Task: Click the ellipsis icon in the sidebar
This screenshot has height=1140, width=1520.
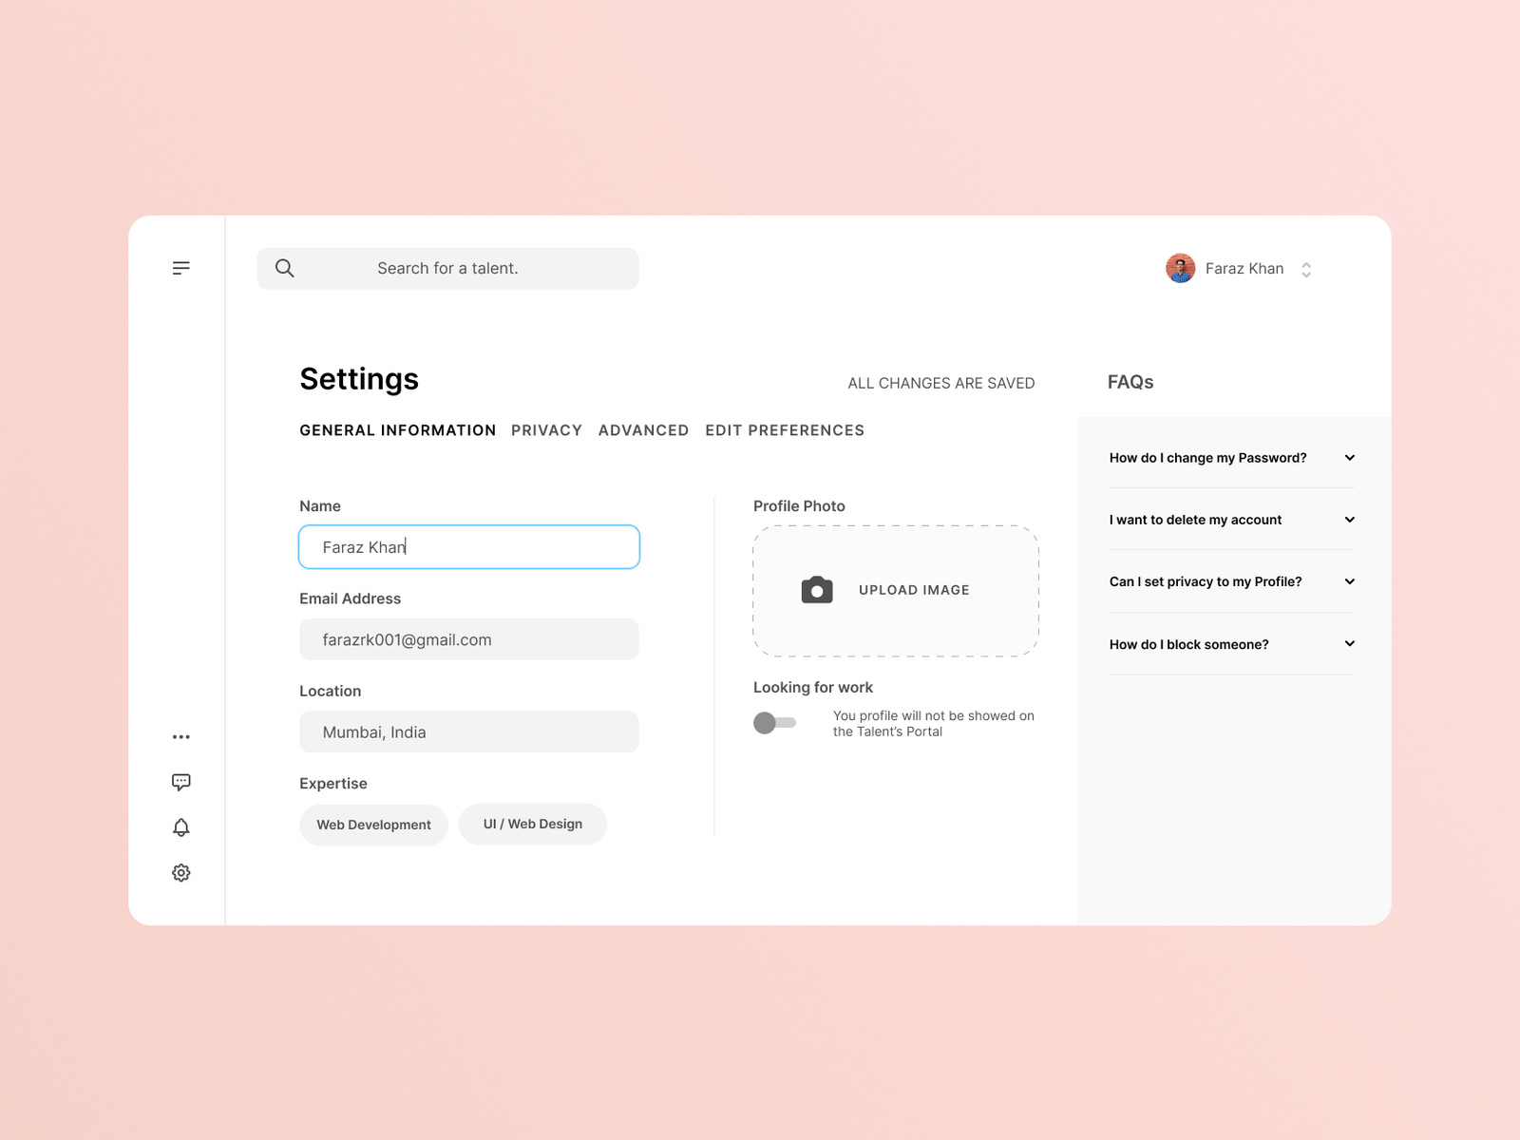Action: point(180,735)
